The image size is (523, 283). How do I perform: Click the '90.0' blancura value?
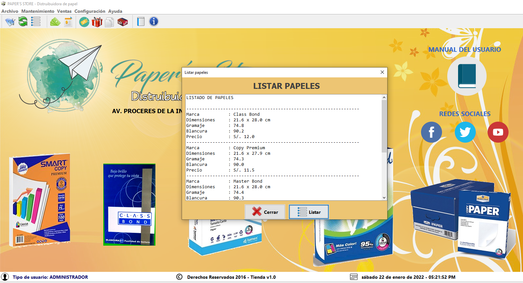[x=239, y=165]
